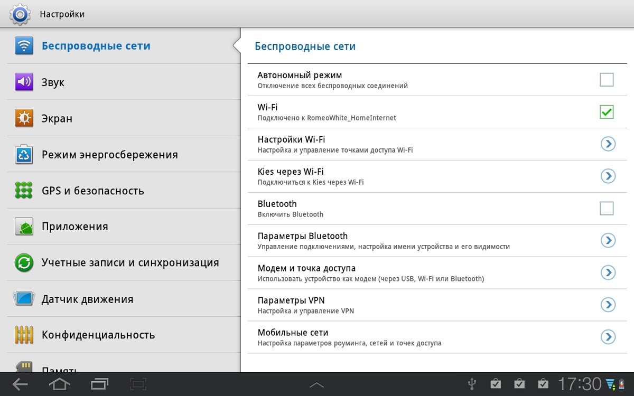Open the Мобильные сети arrow chevron
The height and width of the screenshot is (396, 634).
point(608,337)
